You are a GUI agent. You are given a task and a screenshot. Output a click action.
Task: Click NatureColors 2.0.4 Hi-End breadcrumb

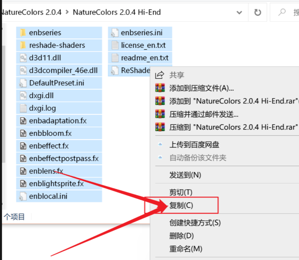pyautogui.click(x=117, y=12)
